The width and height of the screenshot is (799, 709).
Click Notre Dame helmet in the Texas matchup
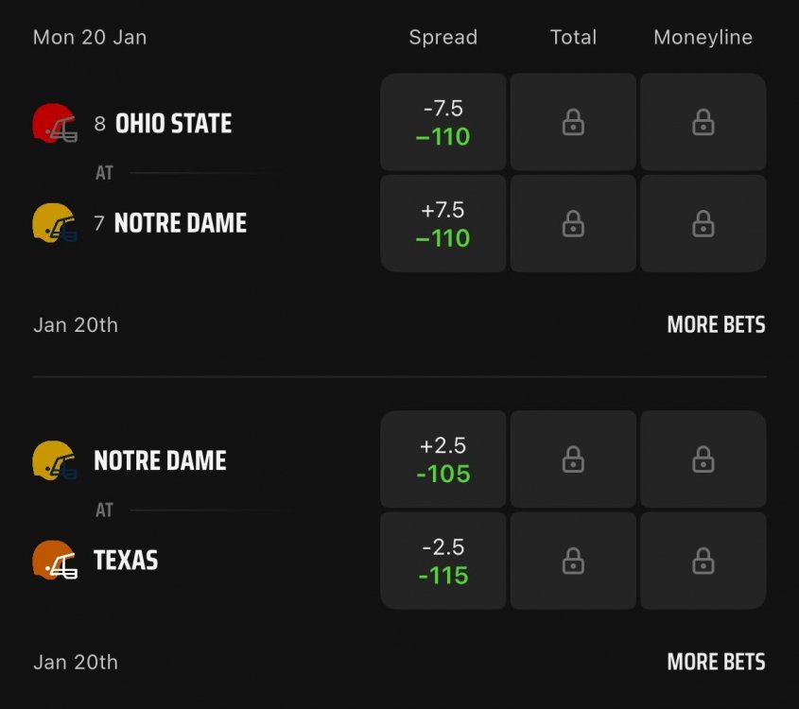pos(54,460)
